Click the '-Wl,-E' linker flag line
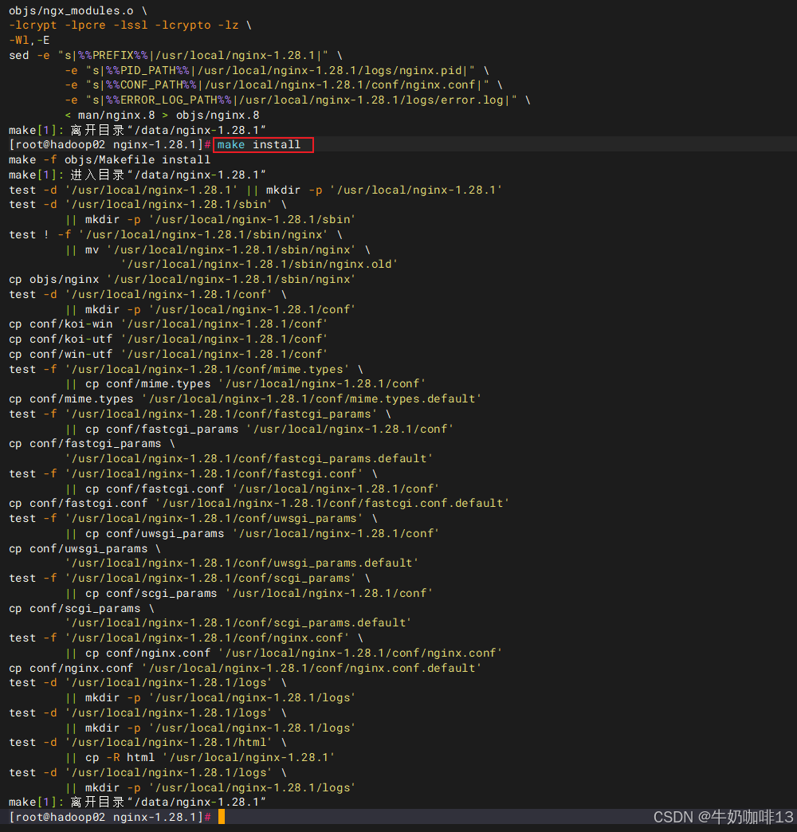 pos(29,41)
